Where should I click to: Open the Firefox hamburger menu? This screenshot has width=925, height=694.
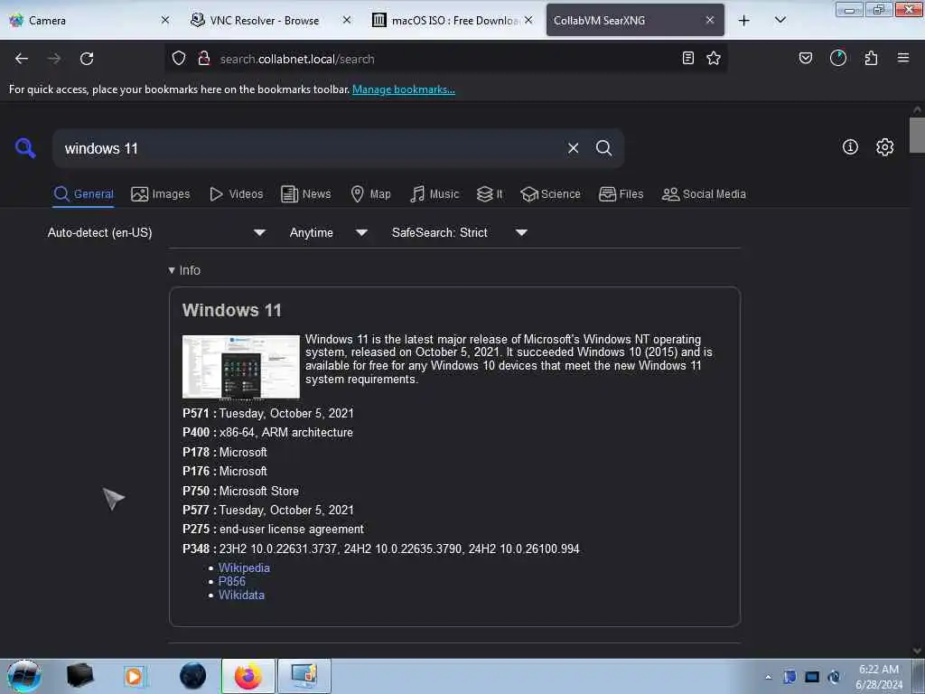coord(903,58)
